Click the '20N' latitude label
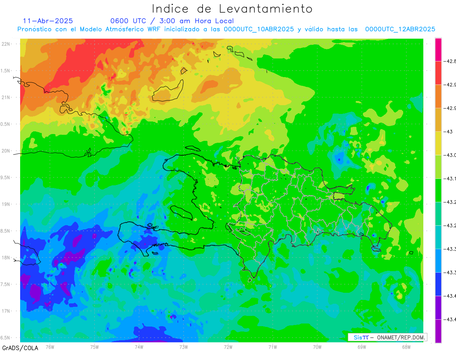456x352 pixels. click(6, 151)
